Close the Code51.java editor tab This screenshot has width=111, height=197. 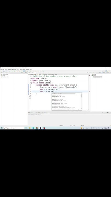35,73
